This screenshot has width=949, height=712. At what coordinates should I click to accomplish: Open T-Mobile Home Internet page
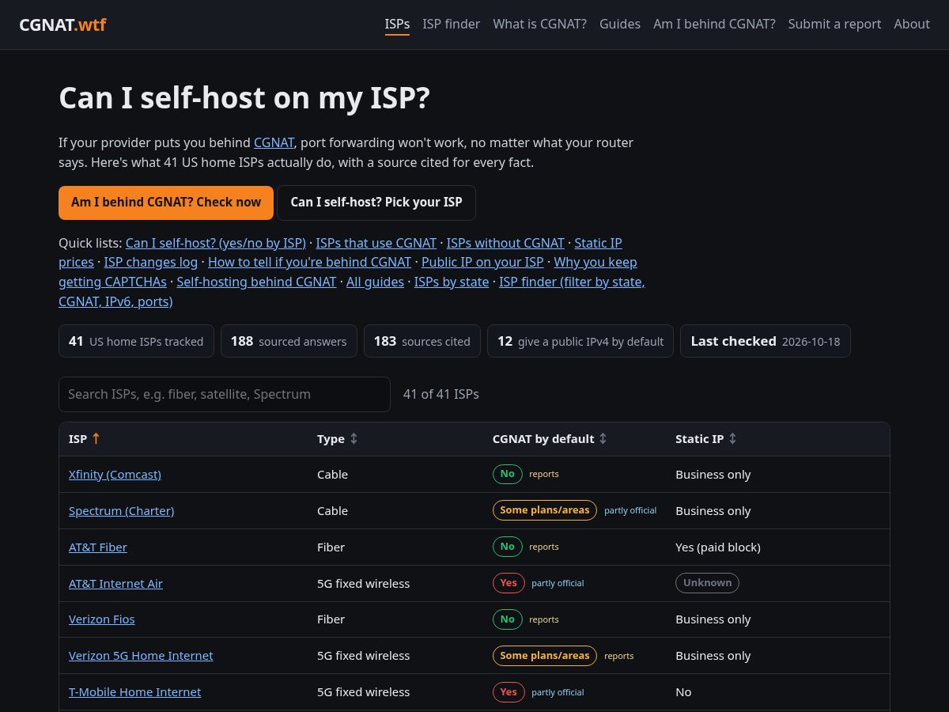(x=135, y=692)
